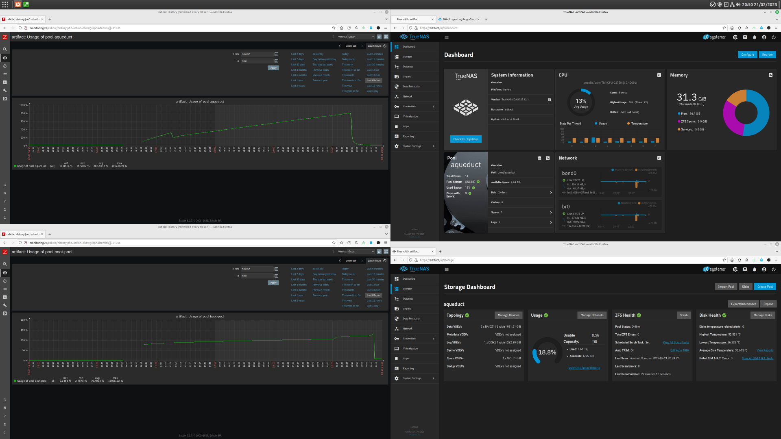This screenshot has width=781, height=439.
Task: Expand the Spares: 1 row
Action: (521, 213)
